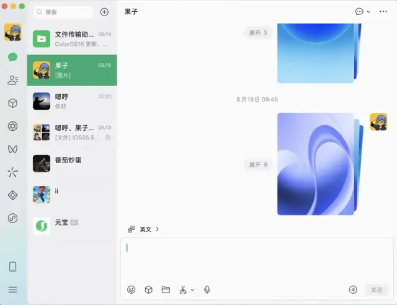397x305 pixels.
Task: Open the 嗯哼 conversation with 你好 message
Action: pos(72,101)
